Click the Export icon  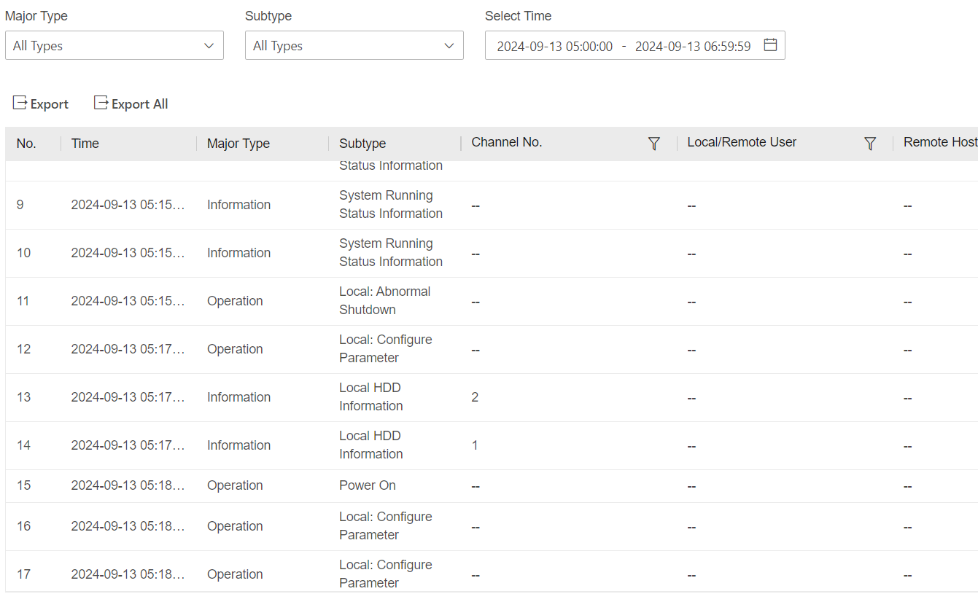pos(20,103)
